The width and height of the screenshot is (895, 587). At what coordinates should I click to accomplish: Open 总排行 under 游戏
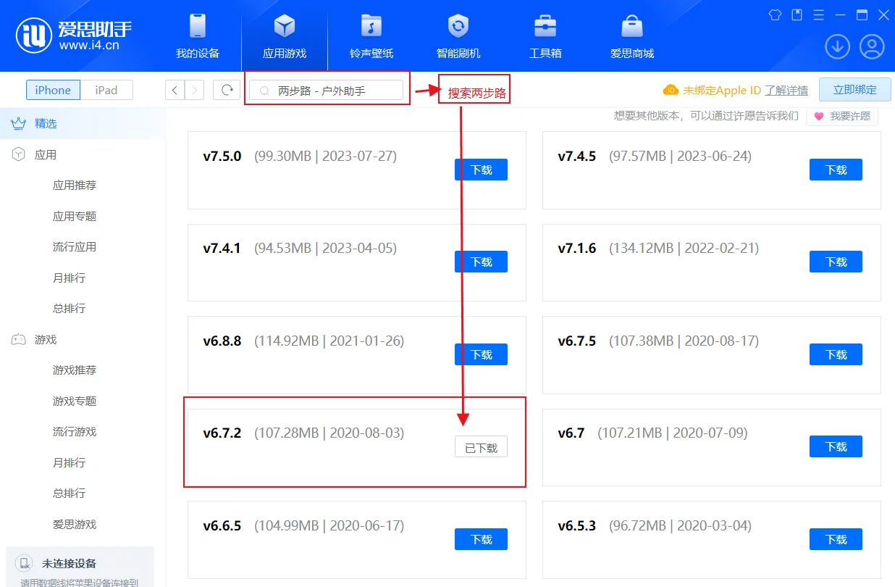[x=69, y=493]
